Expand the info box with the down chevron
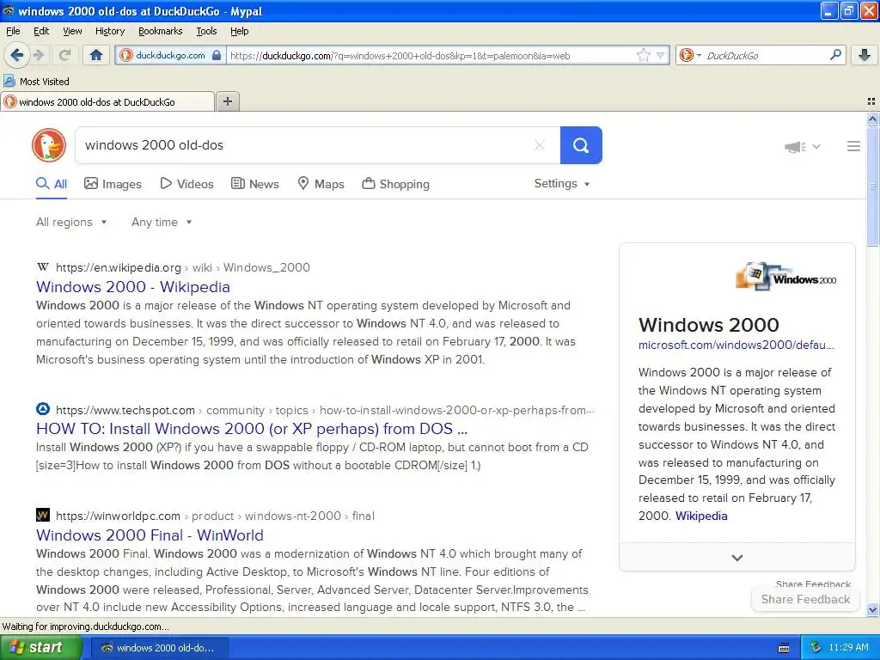Screen dimensions: 880x660 tap(736, 557)
